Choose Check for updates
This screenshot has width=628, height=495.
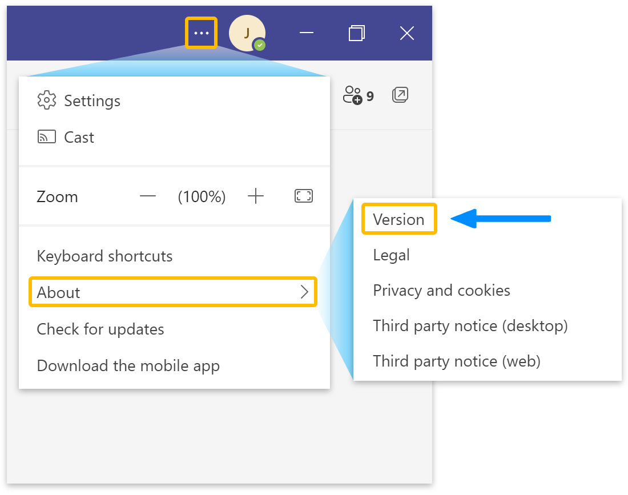tap(100, 329)
